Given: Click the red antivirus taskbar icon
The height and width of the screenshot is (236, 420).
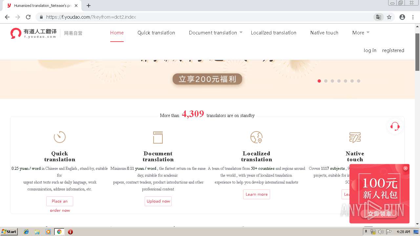Looking at the screenshot, I should 70,232.
